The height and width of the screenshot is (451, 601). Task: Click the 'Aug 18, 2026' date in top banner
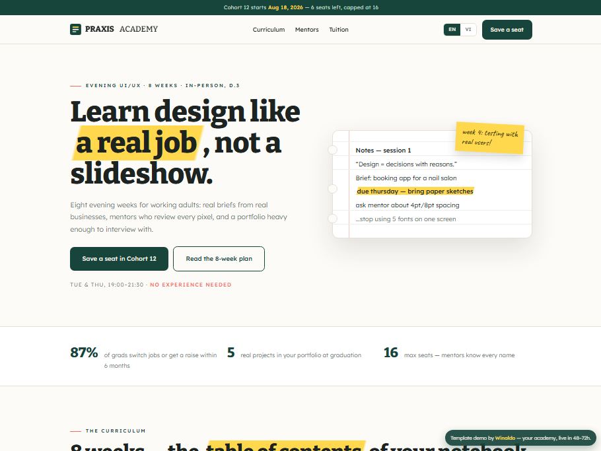tap(285, 7)
